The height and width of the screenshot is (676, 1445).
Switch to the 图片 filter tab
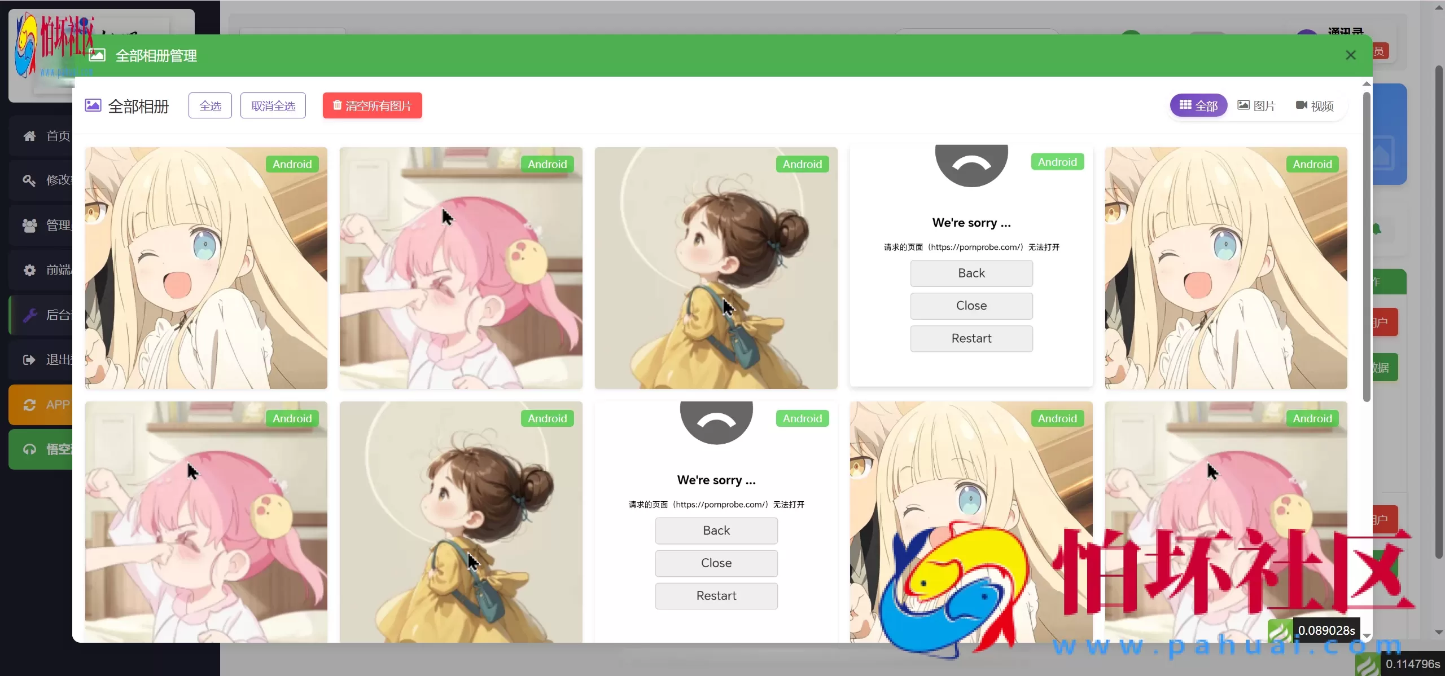(1256, 105)
